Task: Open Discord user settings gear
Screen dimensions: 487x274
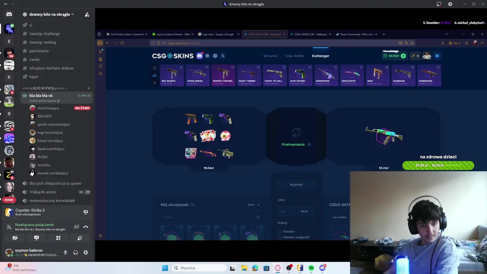Action: point(86,252)
